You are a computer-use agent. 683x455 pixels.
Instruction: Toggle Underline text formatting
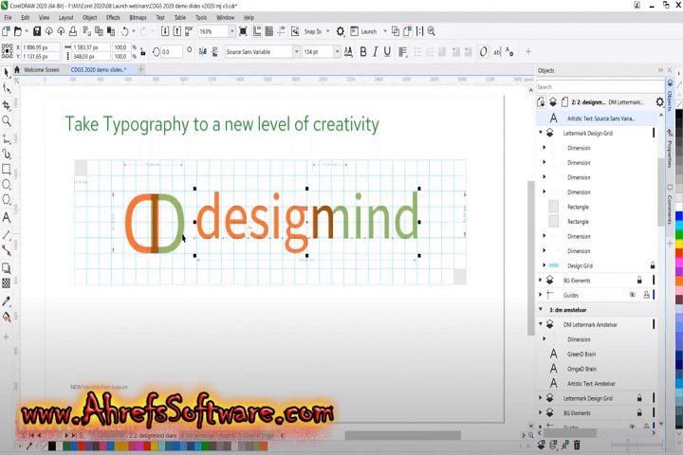pos(387,52)
